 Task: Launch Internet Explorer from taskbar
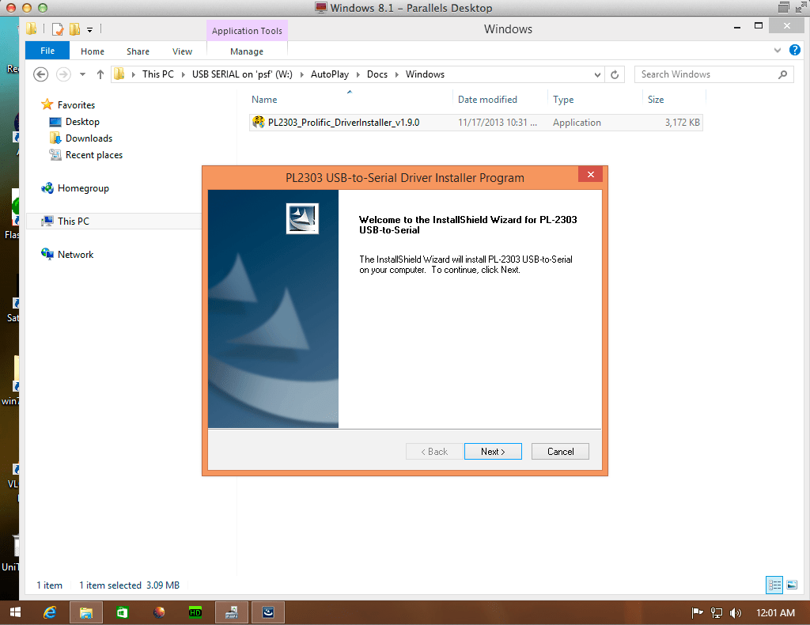tap(50, 612)
